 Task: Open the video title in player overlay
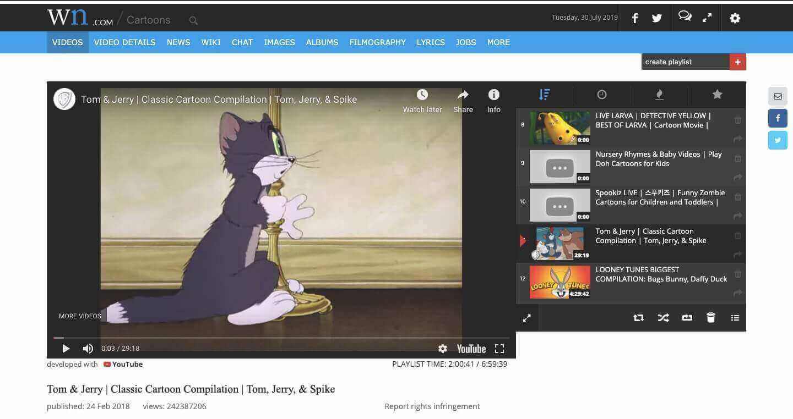point(219,100)
